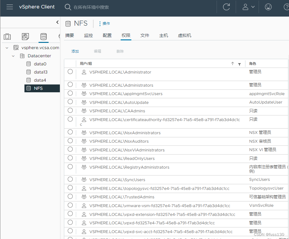Click group icon beside NsxAdministrators
289x239 pixels.
pyautogui.click(x=84, y=133)
